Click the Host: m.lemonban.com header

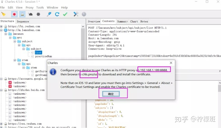pos(103,38)
